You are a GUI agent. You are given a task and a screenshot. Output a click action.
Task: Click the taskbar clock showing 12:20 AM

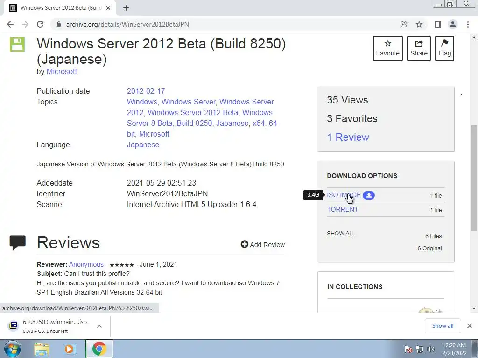pos(454,349)
